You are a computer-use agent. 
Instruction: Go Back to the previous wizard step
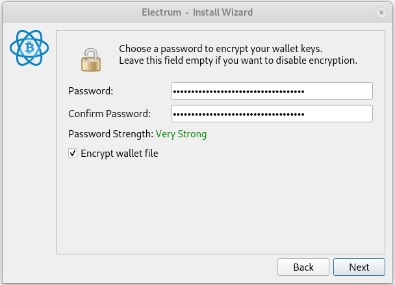(x=303, y=267)
